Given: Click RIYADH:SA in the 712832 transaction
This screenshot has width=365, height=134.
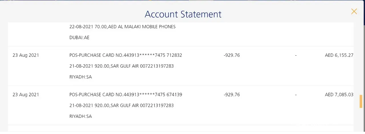Looking at the screenshot, I should [x=80, y=77].
